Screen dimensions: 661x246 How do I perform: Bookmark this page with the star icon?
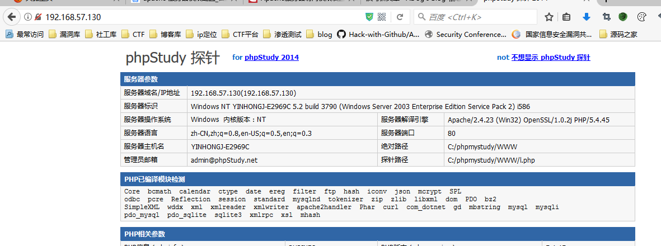[549, 17]
